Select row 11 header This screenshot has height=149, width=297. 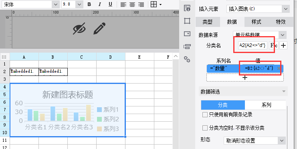coord(5,140)
